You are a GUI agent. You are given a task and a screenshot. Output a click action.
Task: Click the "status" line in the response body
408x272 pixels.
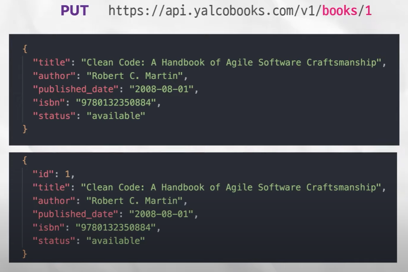point(89,241)
